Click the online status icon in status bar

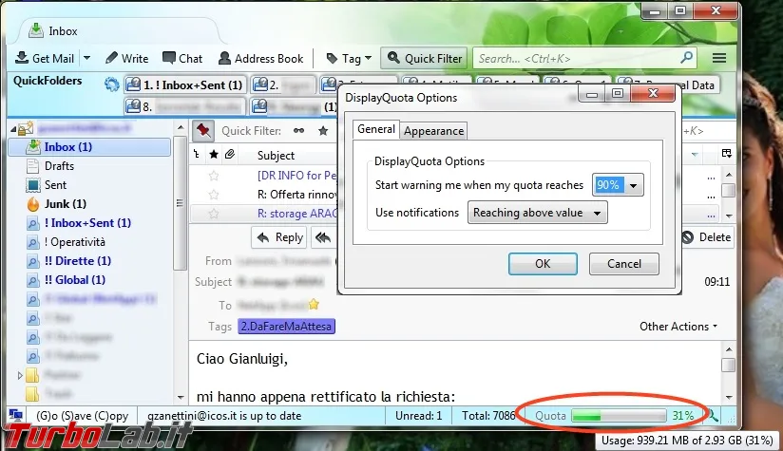pyautogui.click(x=16, y=415)
